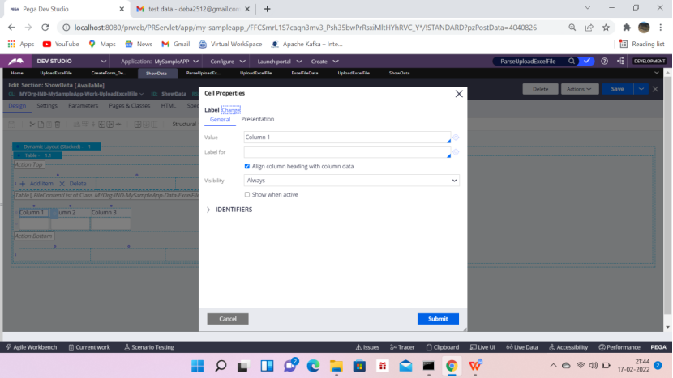
Task: Open the Clipboard tool
Action: click(x=443, y=347)
